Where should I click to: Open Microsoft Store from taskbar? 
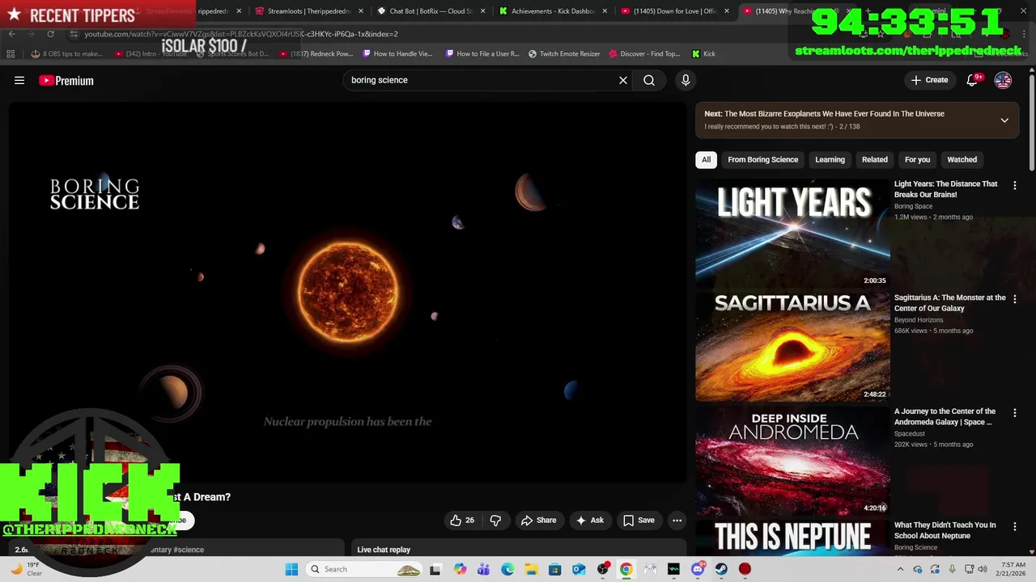[554, 569]
